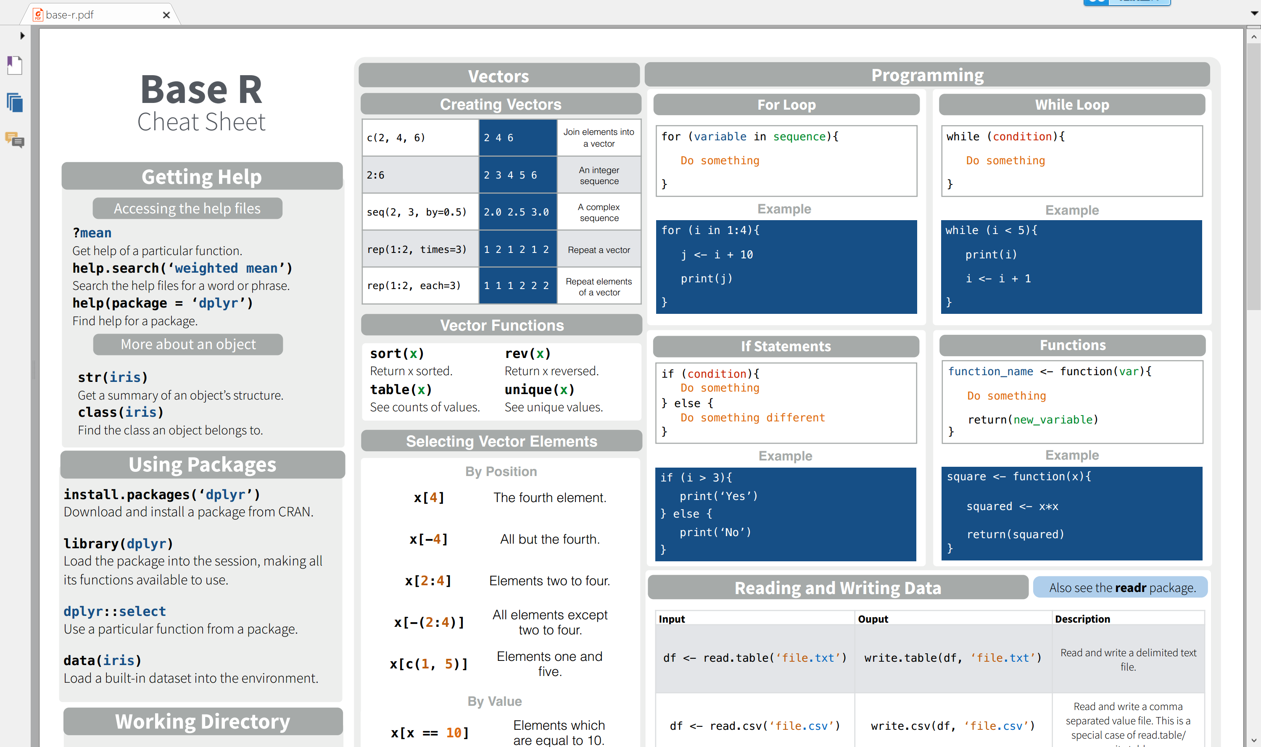Screen dimensions: 1261x747
Task: Open the Bookmarks panel icon
Action: (x=15, y=65)
